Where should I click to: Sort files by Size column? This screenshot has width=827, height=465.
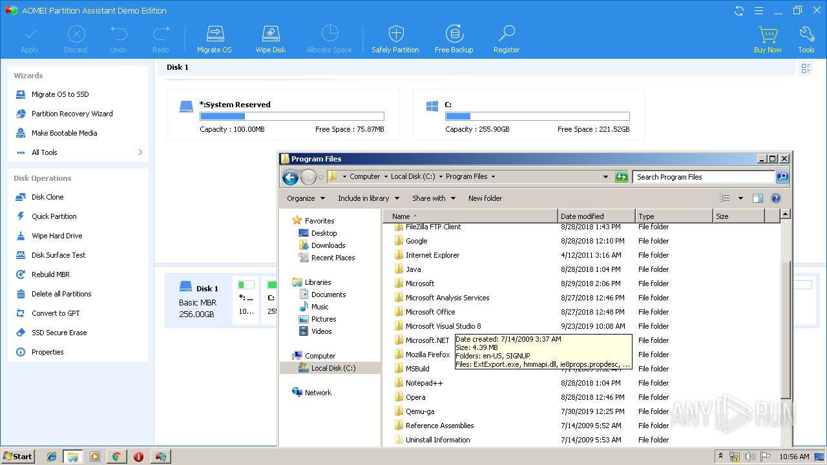738,216
